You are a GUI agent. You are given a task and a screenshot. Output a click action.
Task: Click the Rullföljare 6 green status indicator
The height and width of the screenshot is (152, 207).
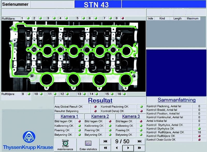(96, 18)
